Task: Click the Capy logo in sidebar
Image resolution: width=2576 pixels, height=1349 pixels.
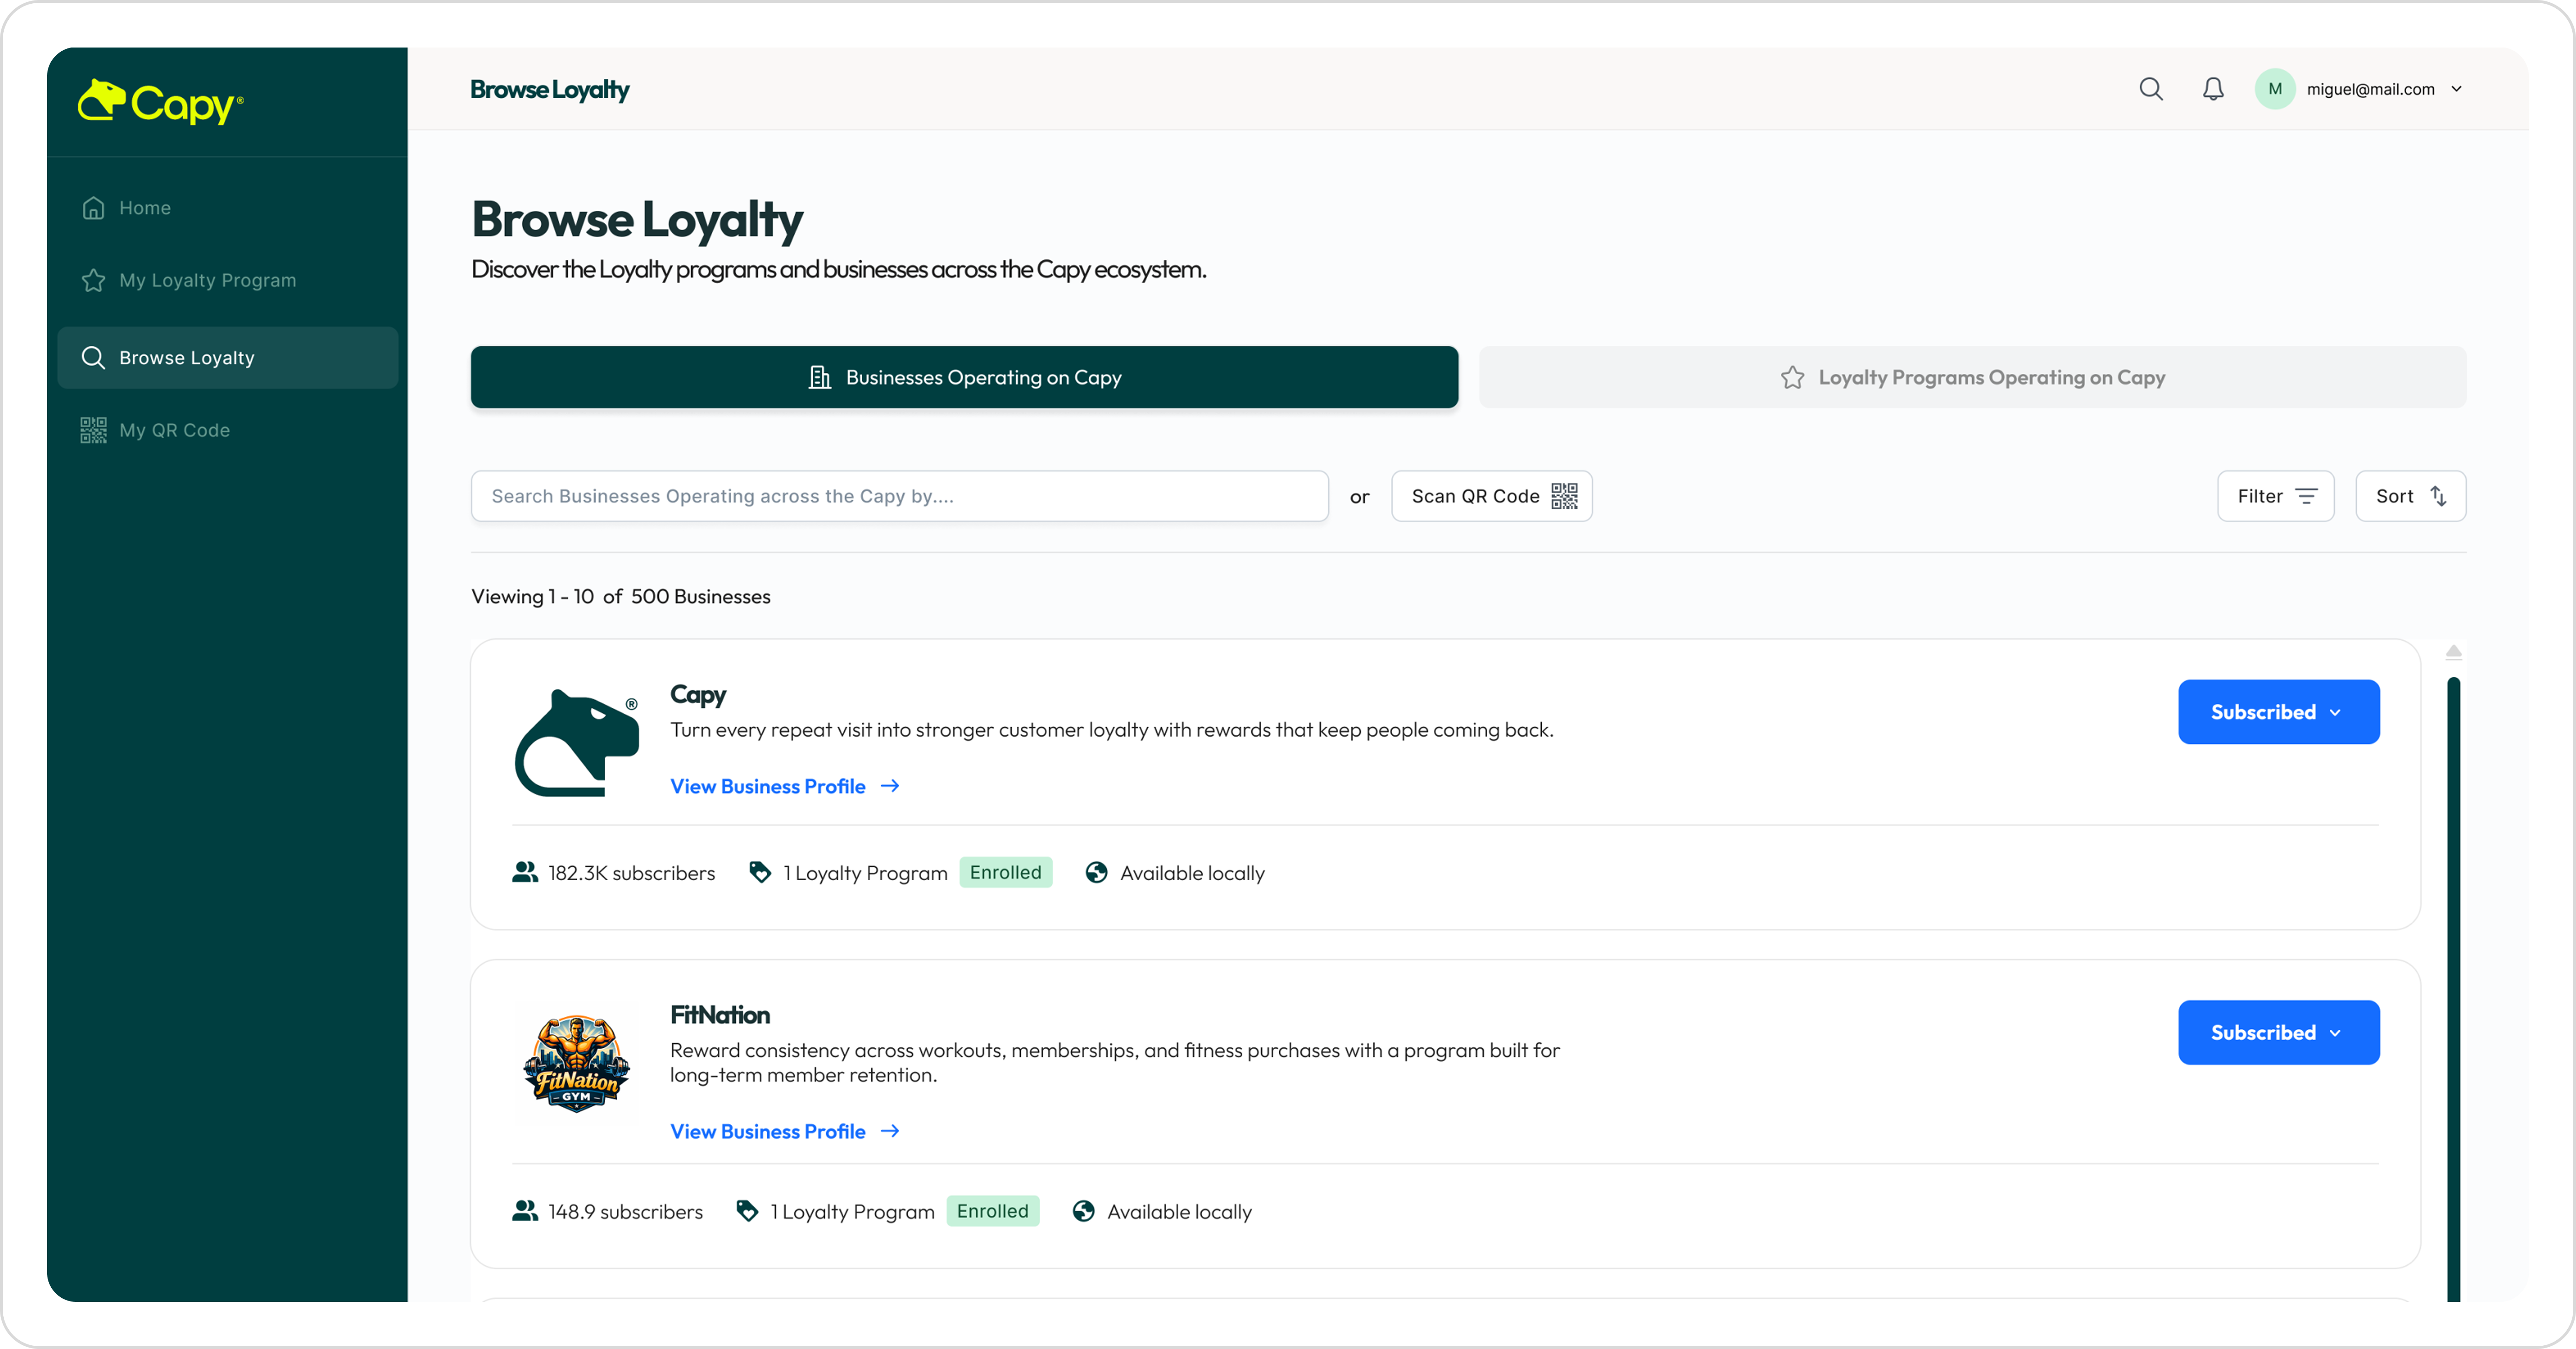Action: point(161,102)
